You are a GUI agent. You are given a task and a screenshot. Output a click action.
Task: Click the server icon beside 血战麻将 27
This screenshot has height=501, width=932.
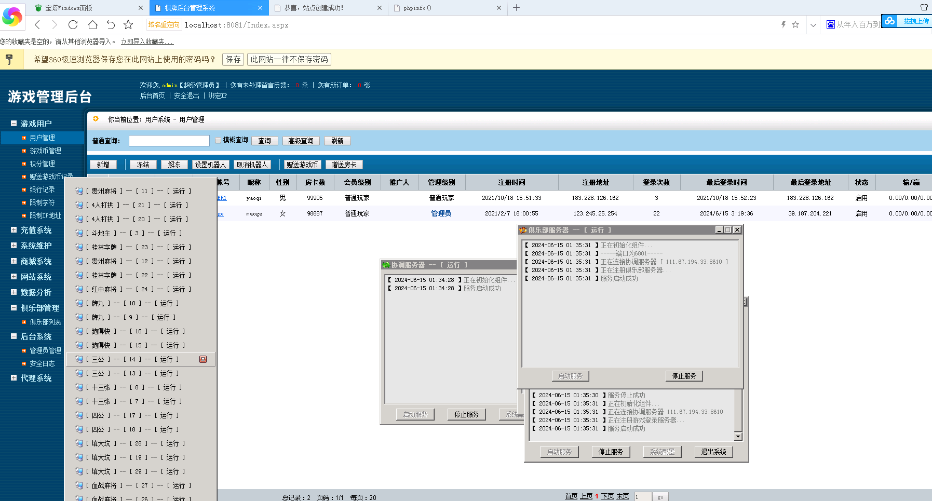click(x=79, y=485)
